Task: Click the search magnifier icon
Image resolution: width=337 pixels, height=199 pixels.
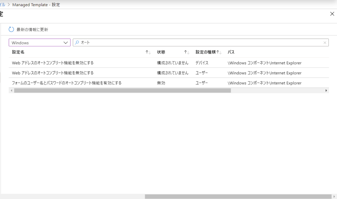Action: pos(77,42)
